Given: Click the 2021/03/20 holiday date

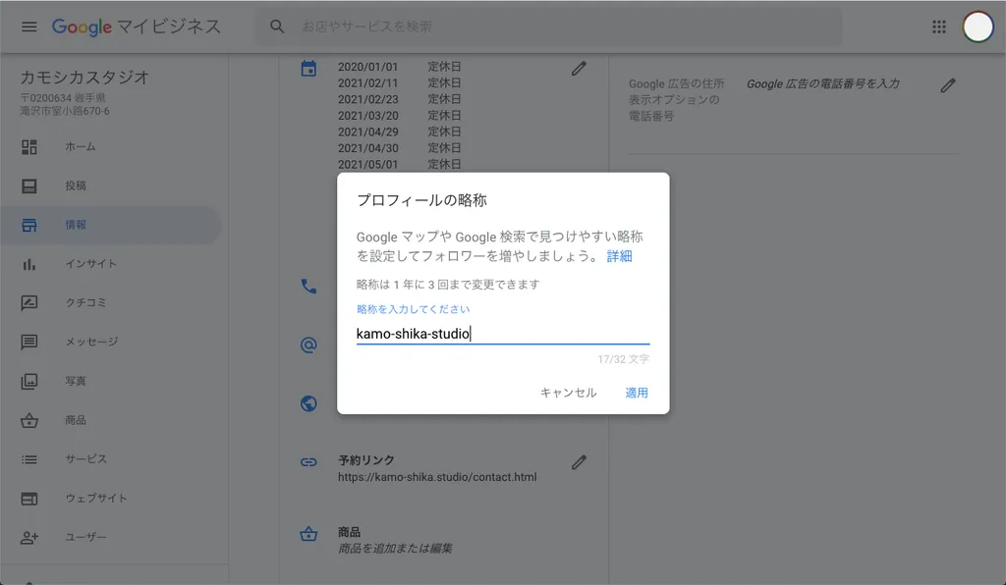Looking at the screenshot, I should point(367,116).
